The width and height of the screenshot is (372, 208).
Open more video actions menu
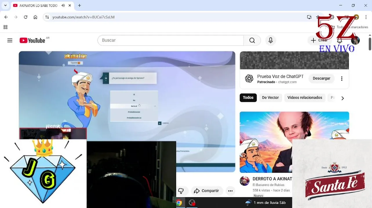(x=230, y=191)
